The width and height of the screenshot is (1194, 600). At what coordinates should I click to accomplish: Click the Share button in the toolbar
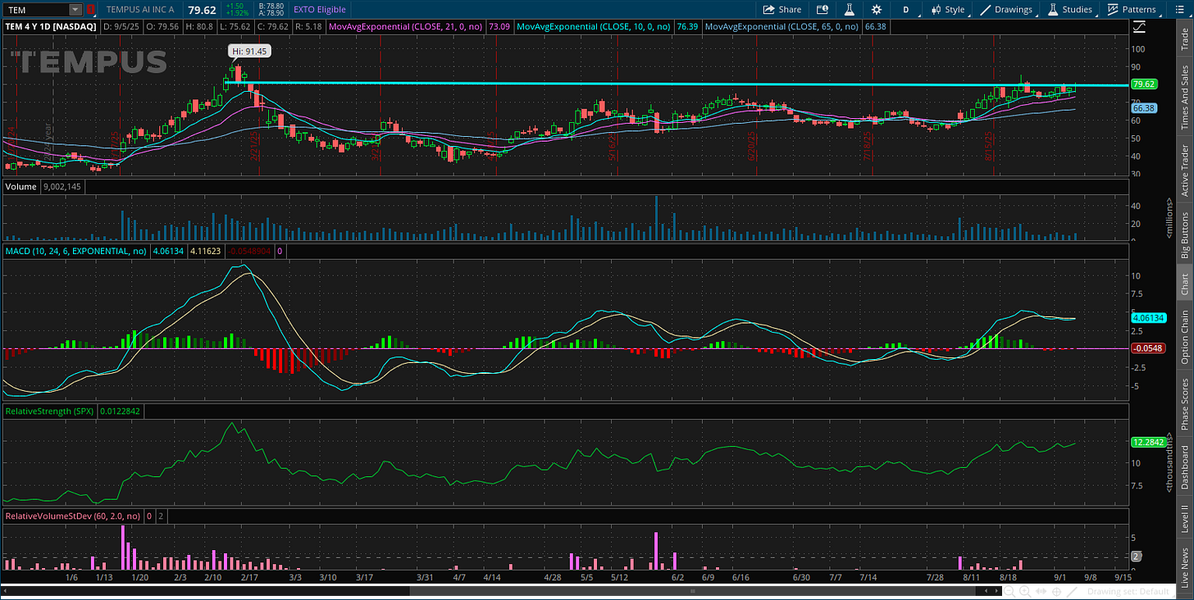(x=782, y=10)
